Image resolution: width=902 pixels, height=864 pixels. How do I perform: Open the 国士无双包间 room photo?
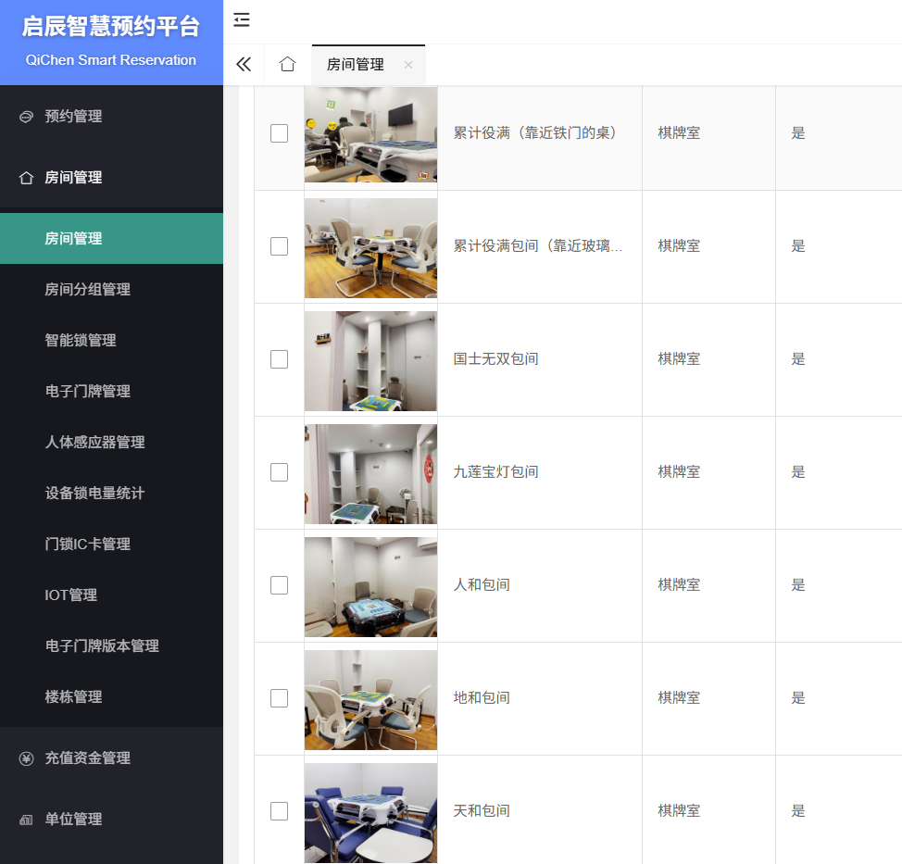click(x=370, y=361)
